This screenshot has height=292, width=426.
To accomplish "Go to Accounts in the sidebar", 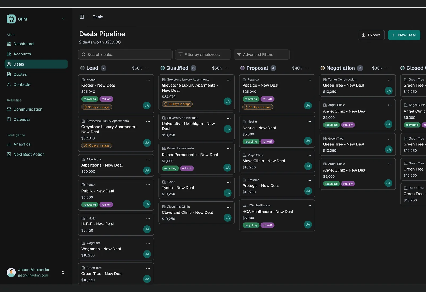I will pyautogui.click(x=36, y=54).
